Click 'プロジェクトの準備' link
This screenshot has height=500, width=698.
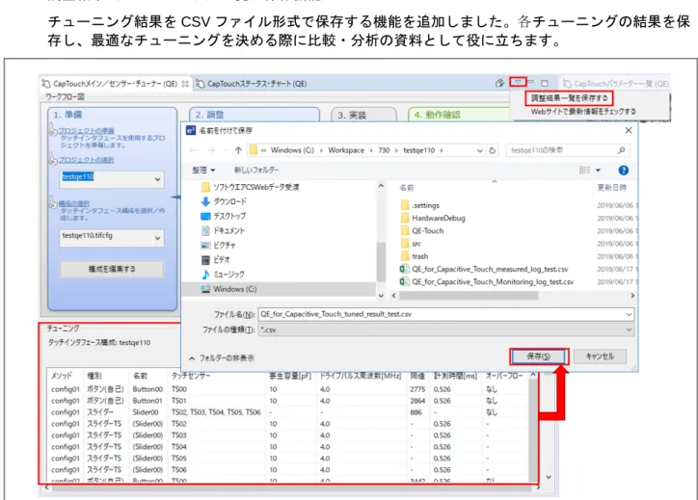[x=87, y=130]
